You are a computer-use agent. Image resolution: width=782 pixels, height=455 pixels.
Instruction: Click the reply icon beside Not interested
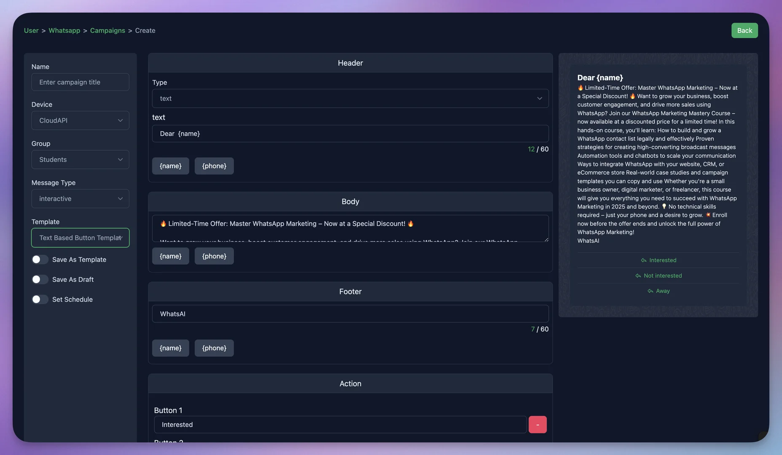(x=638, y=276)
